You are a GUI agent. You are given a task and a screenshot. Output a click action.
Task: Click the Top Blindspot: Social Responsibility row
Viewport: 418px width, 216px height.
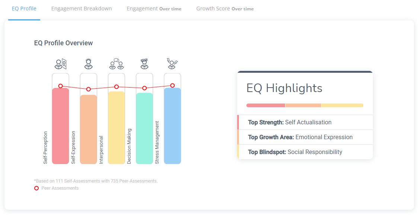click(x=305, y=152)
